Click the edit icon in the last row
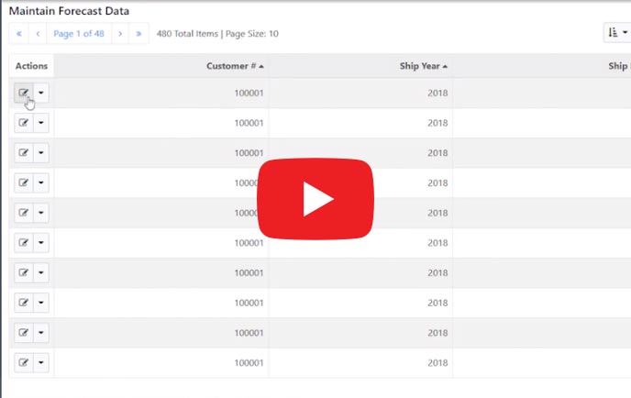Viewport: 631px width, 398px height. coord(23,363)
